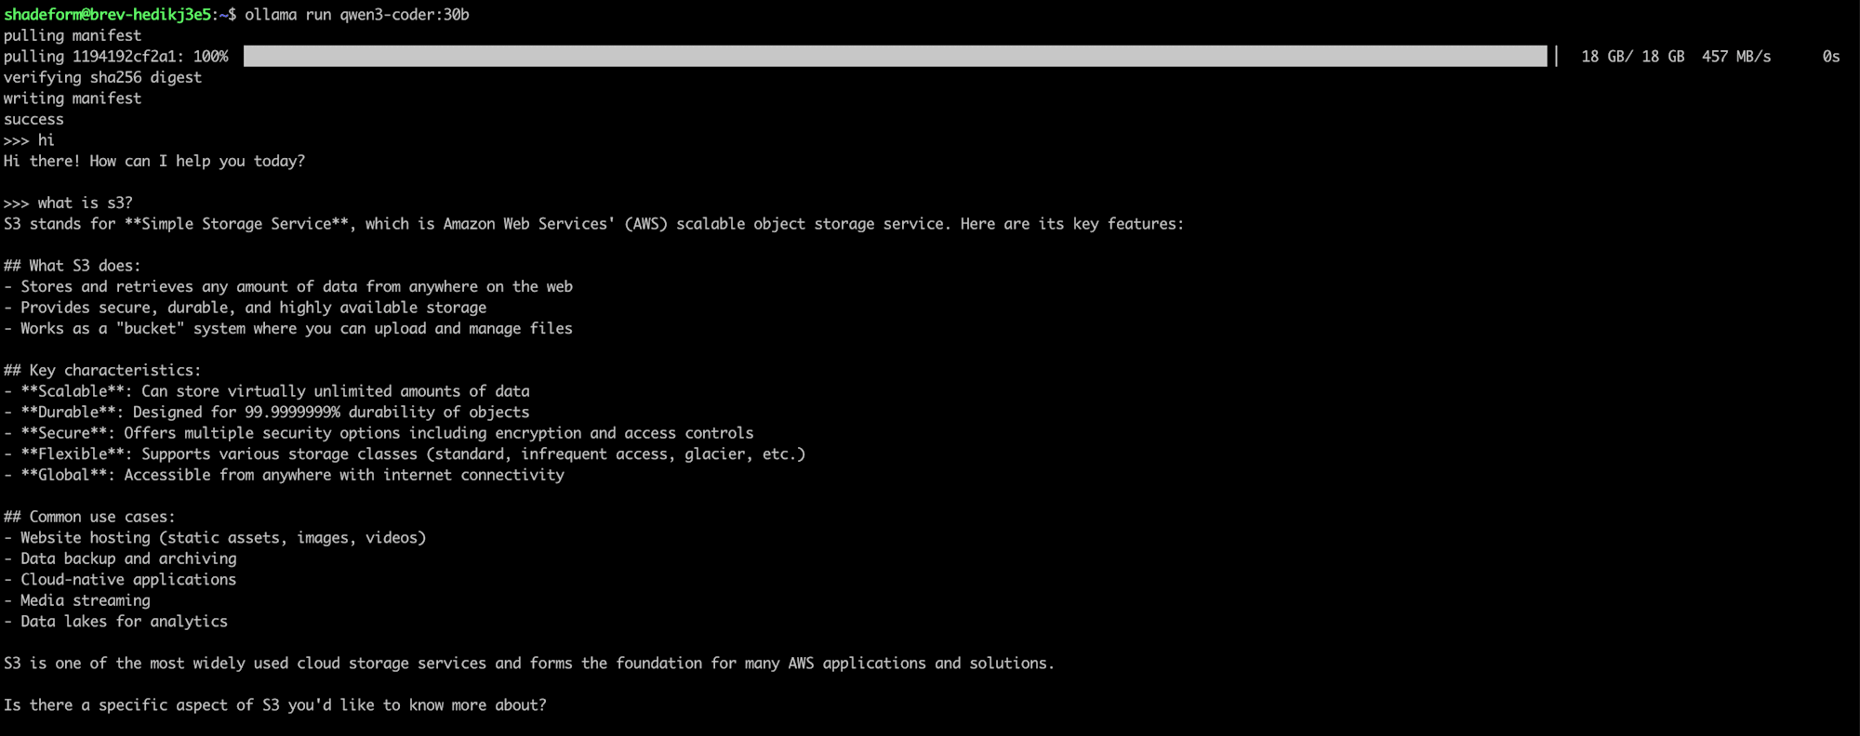The height and width of the screenshot is (736, 1860).
Task: Click the 'Website hosting' bullet item
Action: [x=215, y=537]
